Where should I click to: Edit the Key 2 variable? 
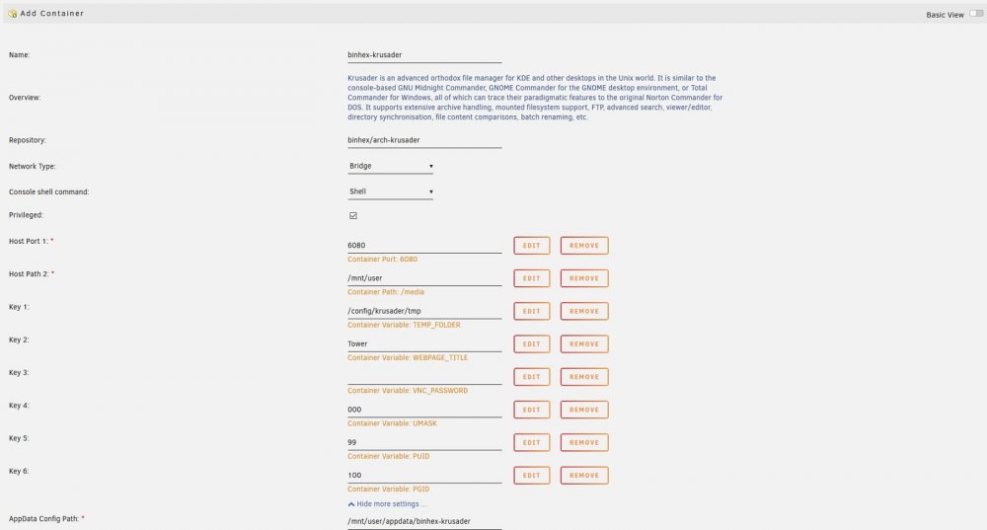[532, 343]
